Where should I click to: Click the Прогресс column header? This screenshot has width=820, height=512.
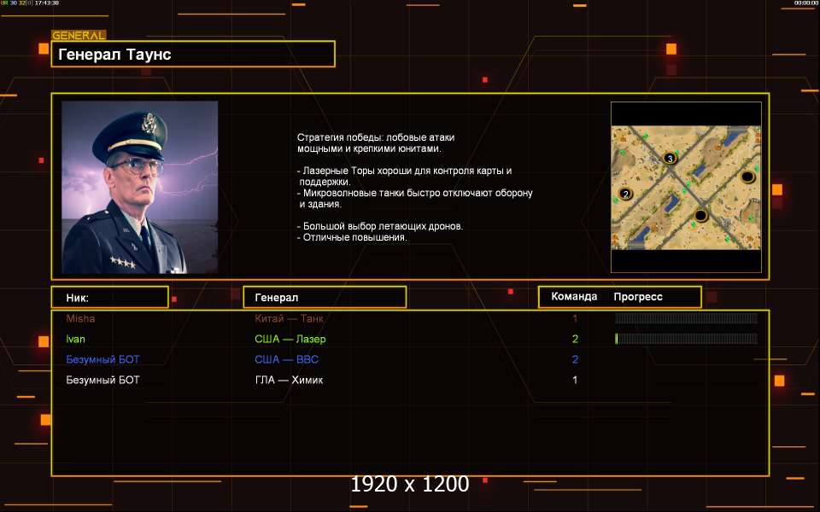click(638, 296)
